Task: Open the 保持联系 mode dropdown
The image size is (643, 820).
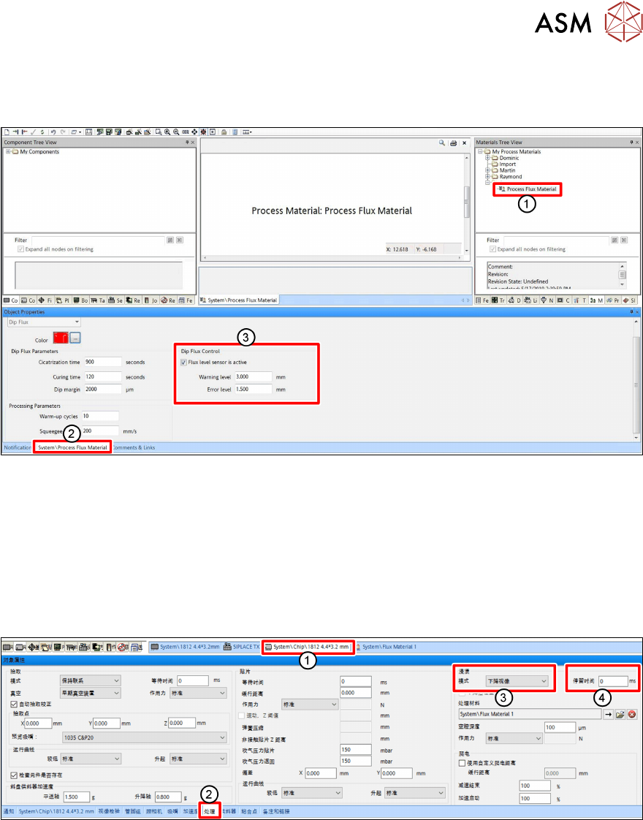Action: [x=91, y=680]
